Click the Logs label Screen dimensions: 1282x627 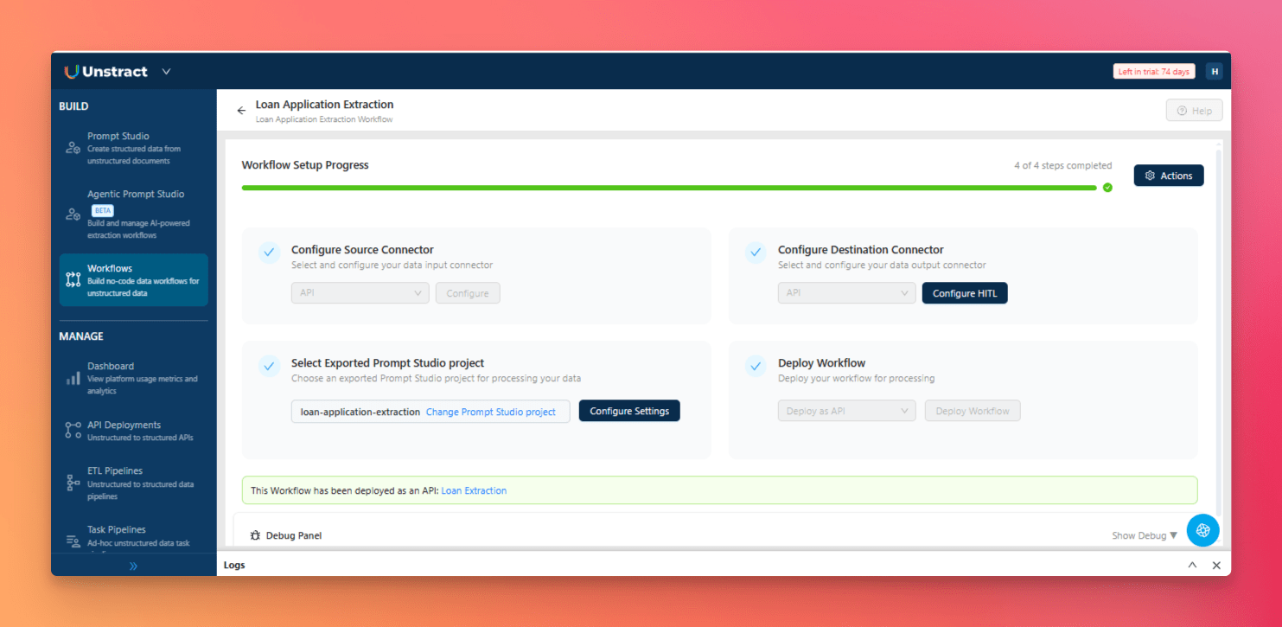234,565
